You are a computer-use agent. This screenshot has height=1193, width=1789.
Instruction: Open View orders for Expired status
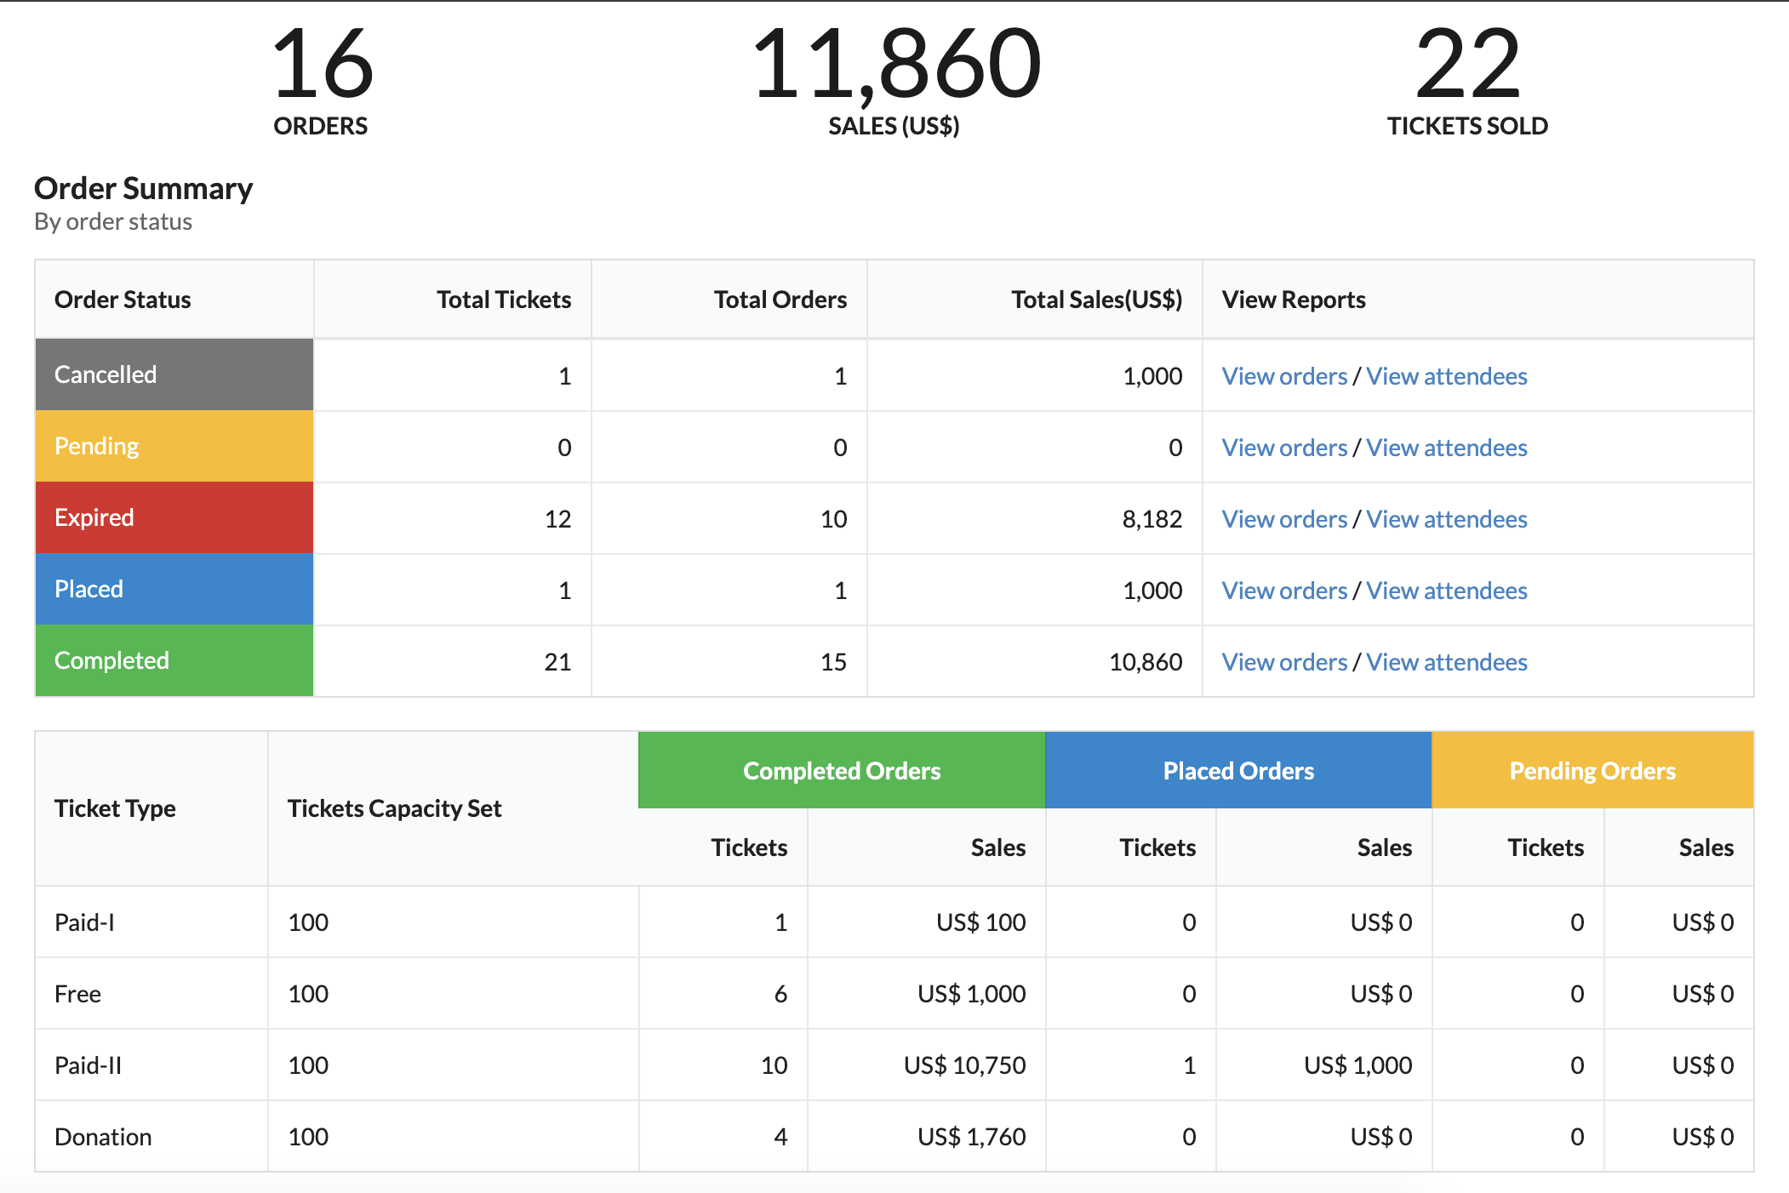tap(1284, 519)
